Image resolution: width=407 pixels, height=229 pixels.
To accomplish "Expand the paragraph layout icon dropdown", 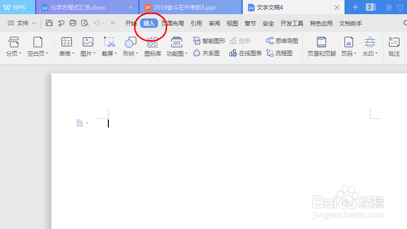I will pyautogui.click(x=87, y=123).
